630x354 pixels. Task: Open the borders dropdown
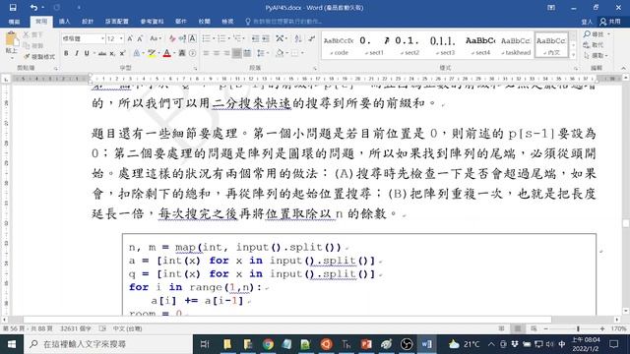click(302, 53)
